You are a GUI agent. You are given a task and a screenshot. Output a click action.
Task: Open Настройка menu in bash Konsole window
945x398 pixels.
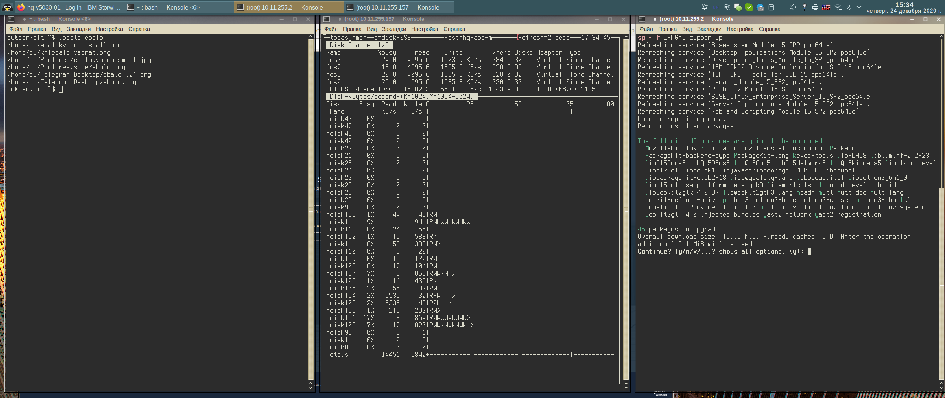(x=109, y=29)
